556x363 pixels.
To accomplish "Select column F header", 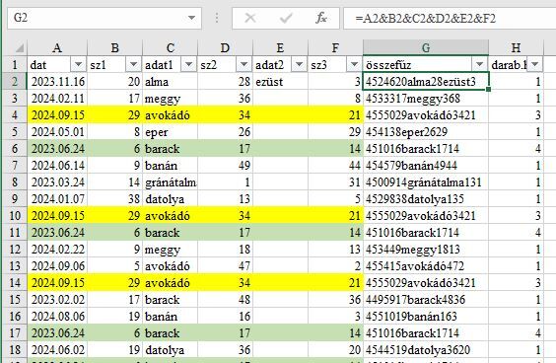I will [x=335, y=47].
